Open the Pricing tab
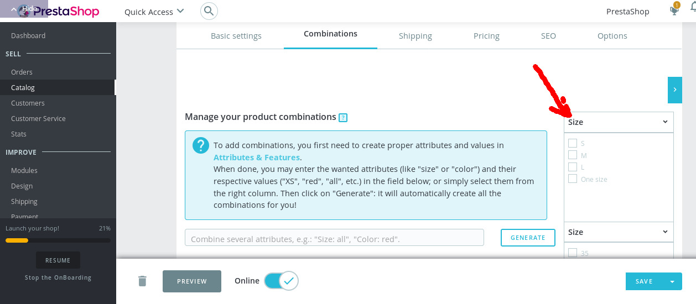 (x=486, y=36)
